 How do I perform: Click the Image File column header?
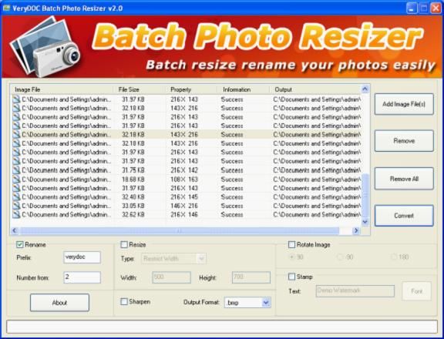[x=62, y=89]
